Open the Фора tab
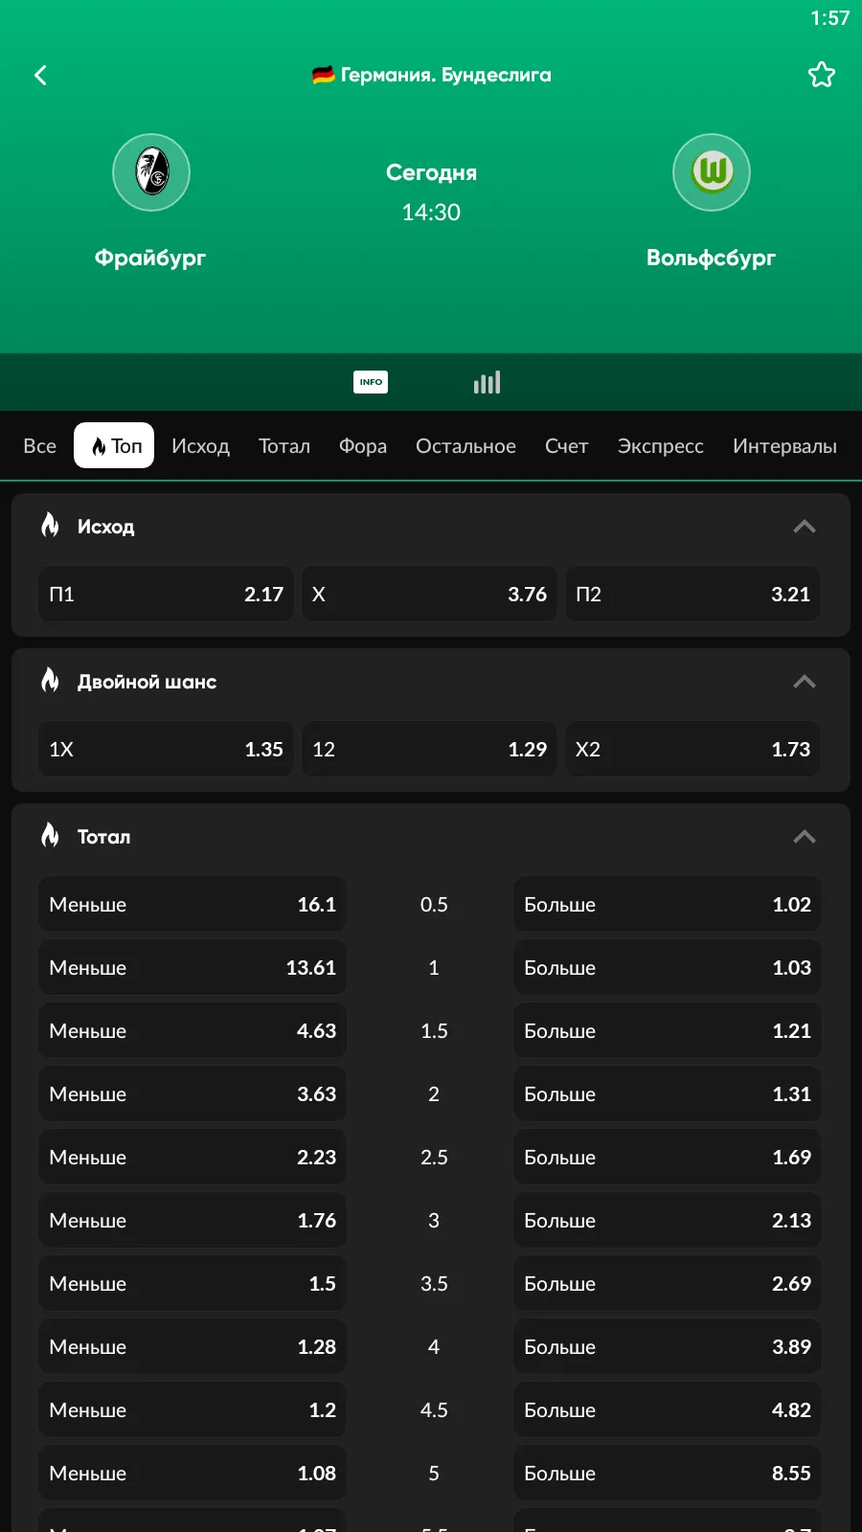862x1532 pixels. point(363,446)
